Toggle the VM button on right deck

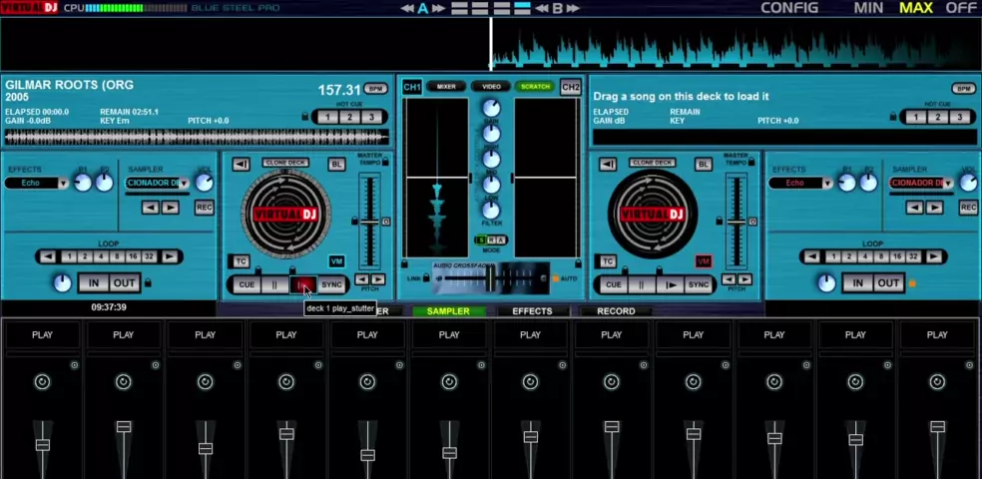click(x=704, y=261)
